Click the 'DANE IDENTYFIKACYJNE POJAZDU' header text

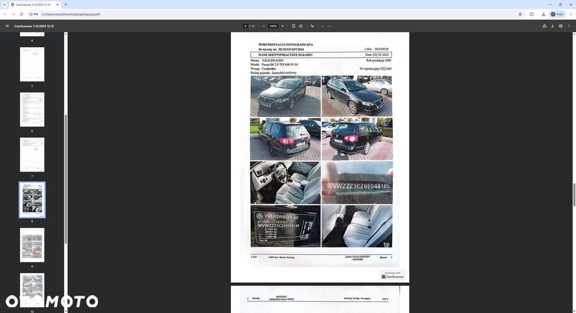[x=286, y=55]
